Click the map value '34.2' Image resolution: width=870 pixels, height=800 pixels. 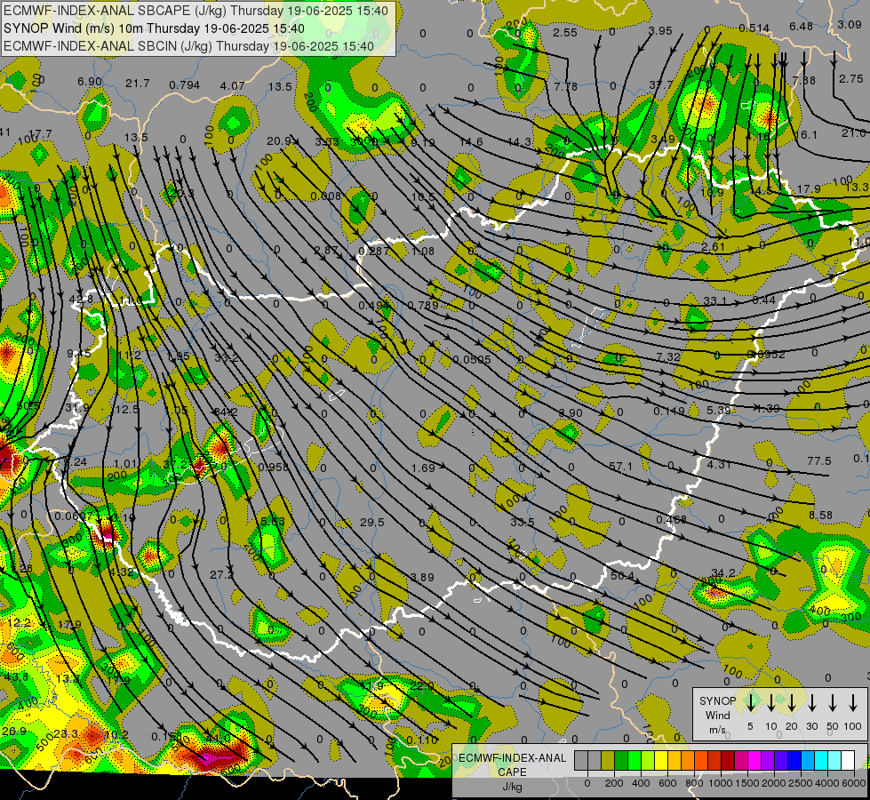click(x=723, y=572)
